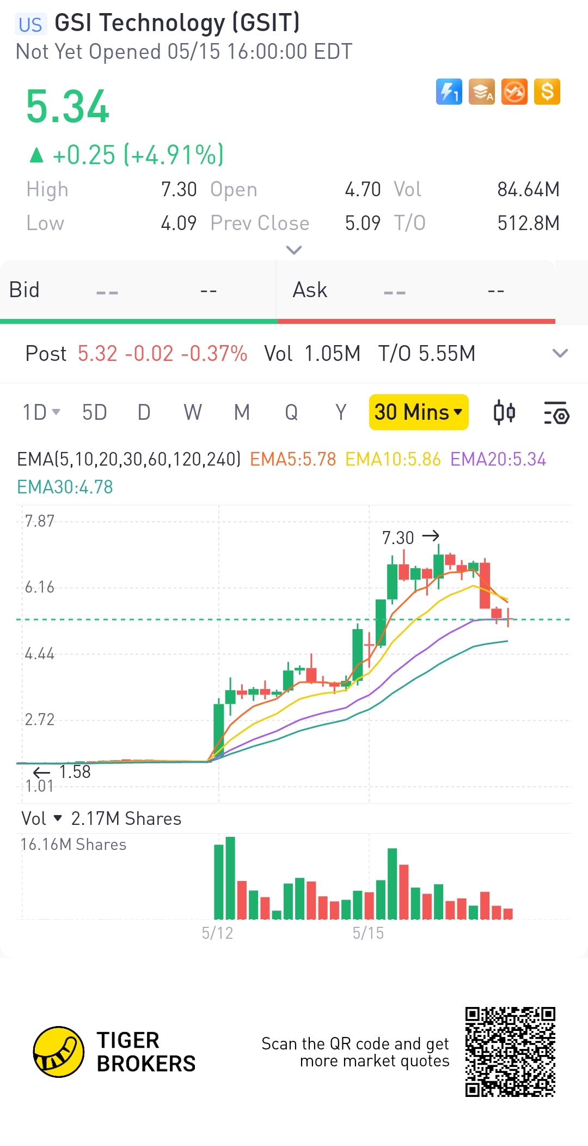Tap the Bid price panel
588x1146 pixels.
[x=138, y=290]
